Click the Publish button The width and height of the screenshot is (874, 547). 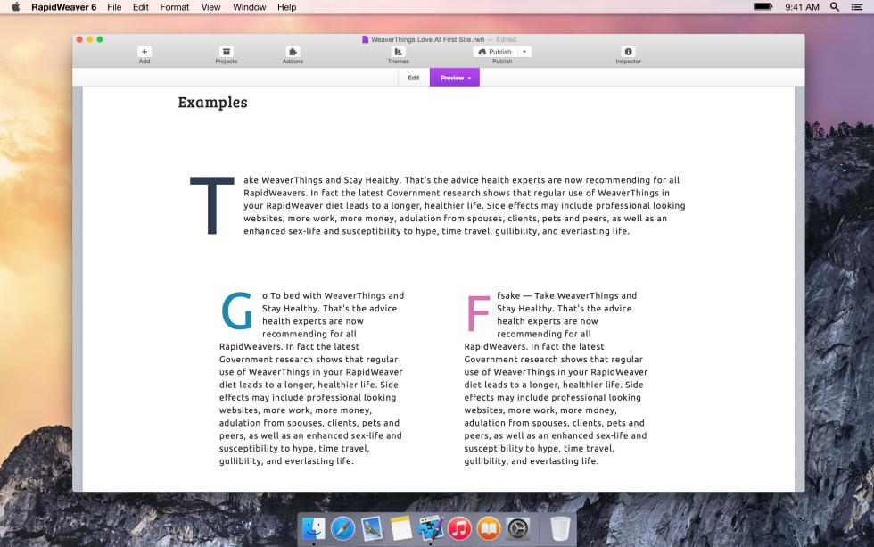click(495, 52)
